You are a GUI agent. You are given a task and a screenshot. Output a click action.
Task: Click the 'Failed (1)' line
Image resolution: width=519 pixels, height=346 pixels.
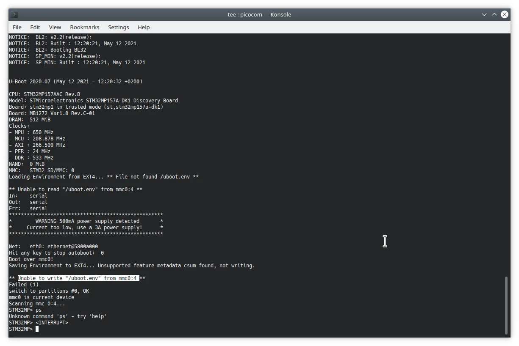click(x=24, y=285)
